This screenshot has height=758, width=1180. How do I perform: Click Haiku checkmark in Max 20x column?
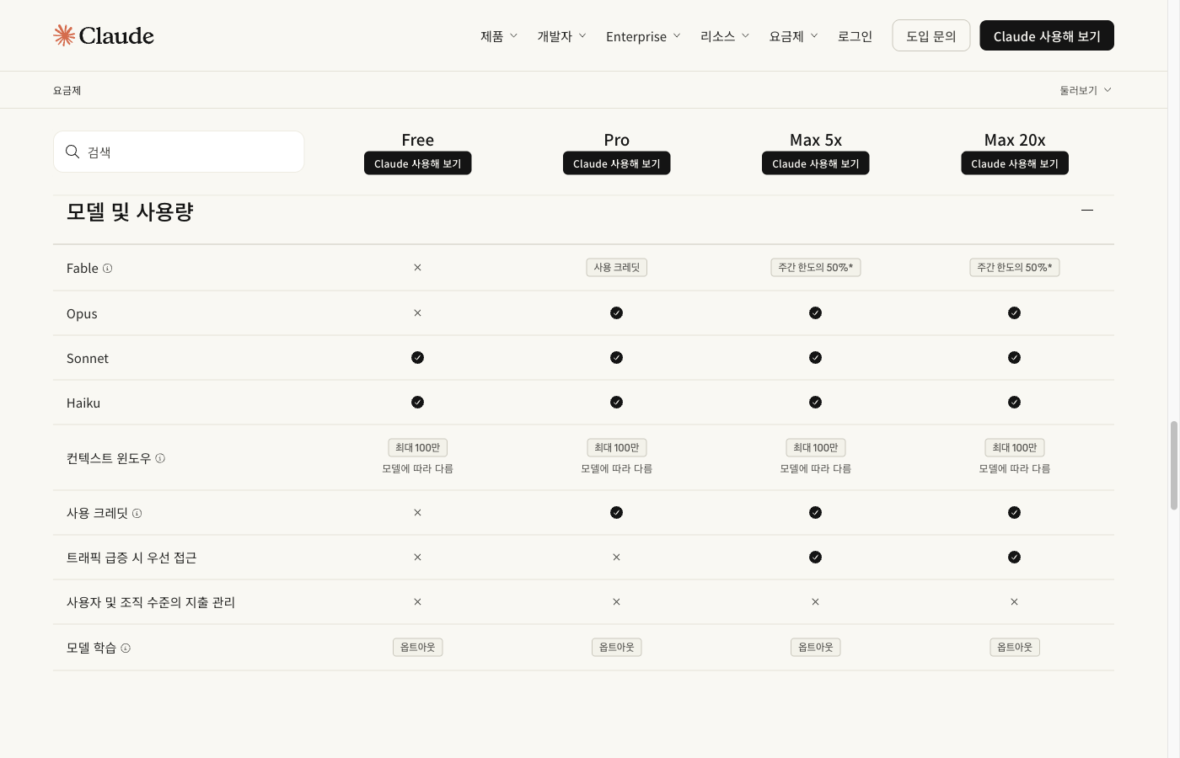click(x=1014, y=403)
